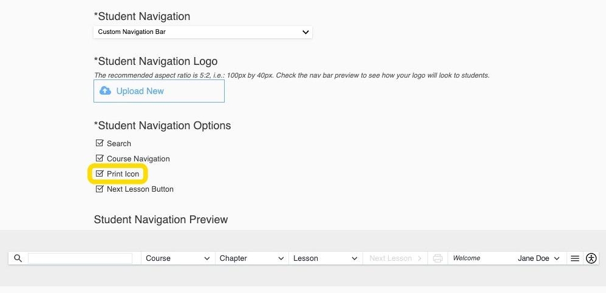Click the printer icon in nav preview
The width and height of the screenshot is (606, 293).
(x=437, y=258)
